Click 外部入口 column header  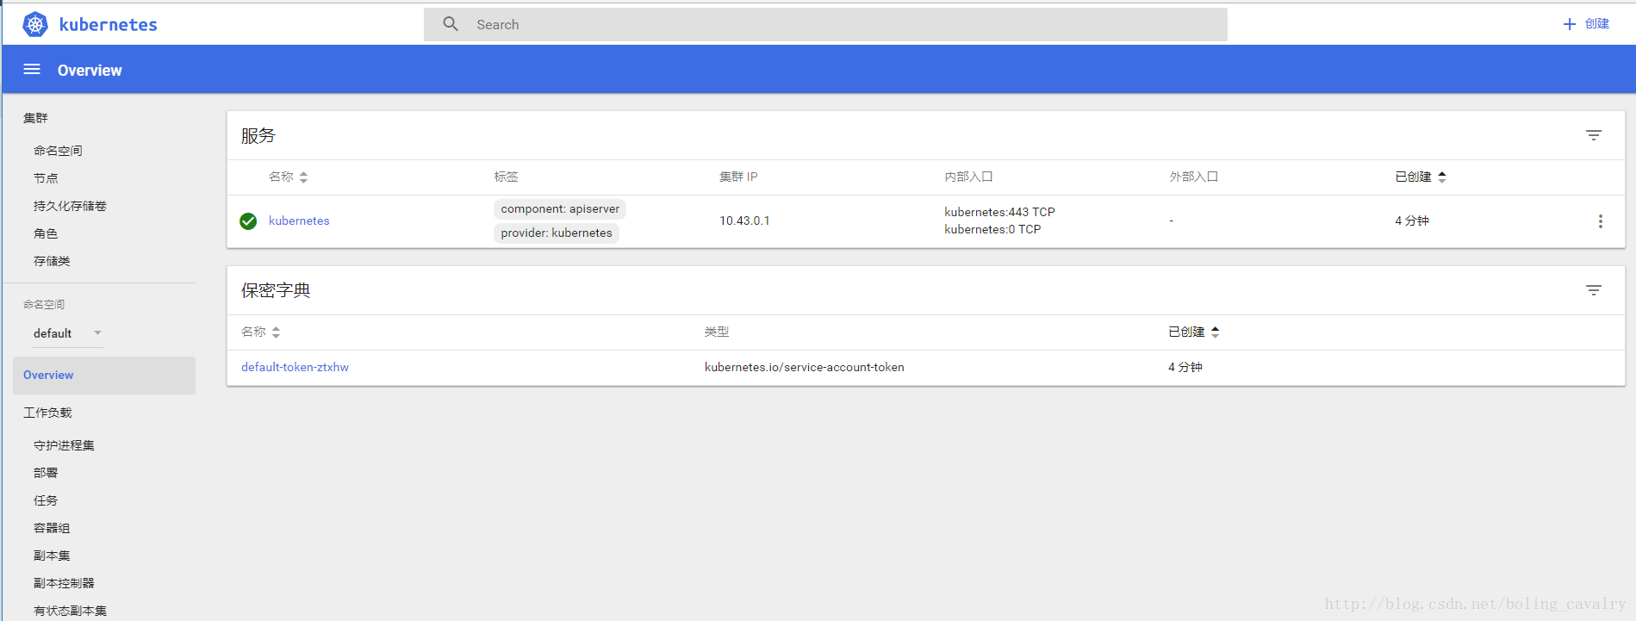tap(1193, 177)
